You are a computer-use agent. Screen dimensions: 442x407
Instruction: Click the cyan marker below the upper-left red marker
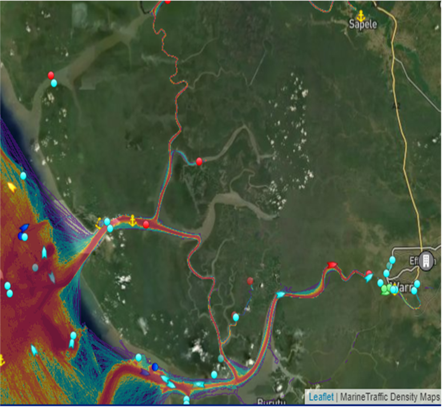[x=54, y=83]
